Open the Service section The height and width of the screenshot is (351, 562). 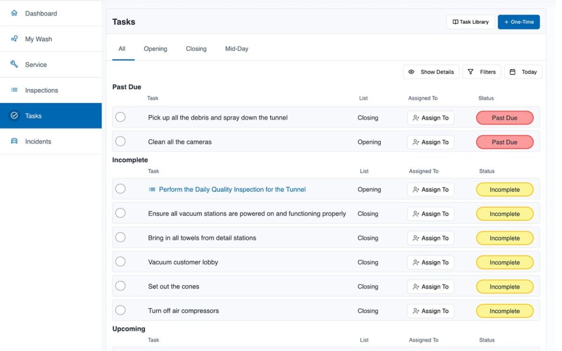[51, 64]
